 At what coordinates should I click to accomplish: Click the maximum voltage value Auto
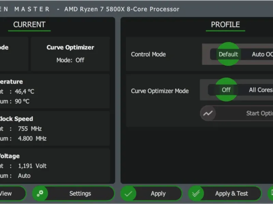24,176
